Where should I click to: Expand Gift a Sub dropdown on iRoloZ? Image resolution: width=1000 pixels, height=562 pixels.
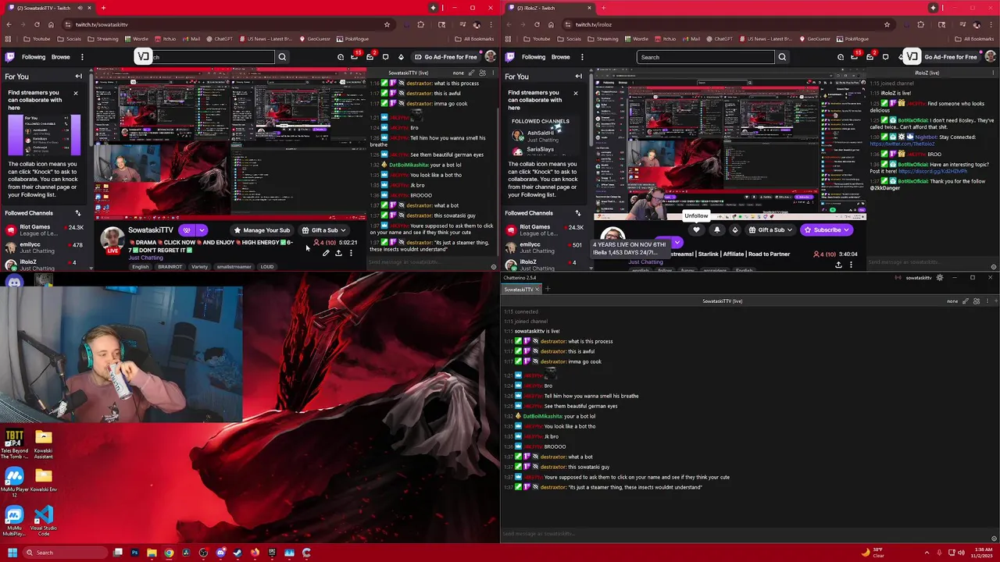(x=790, y=230)
